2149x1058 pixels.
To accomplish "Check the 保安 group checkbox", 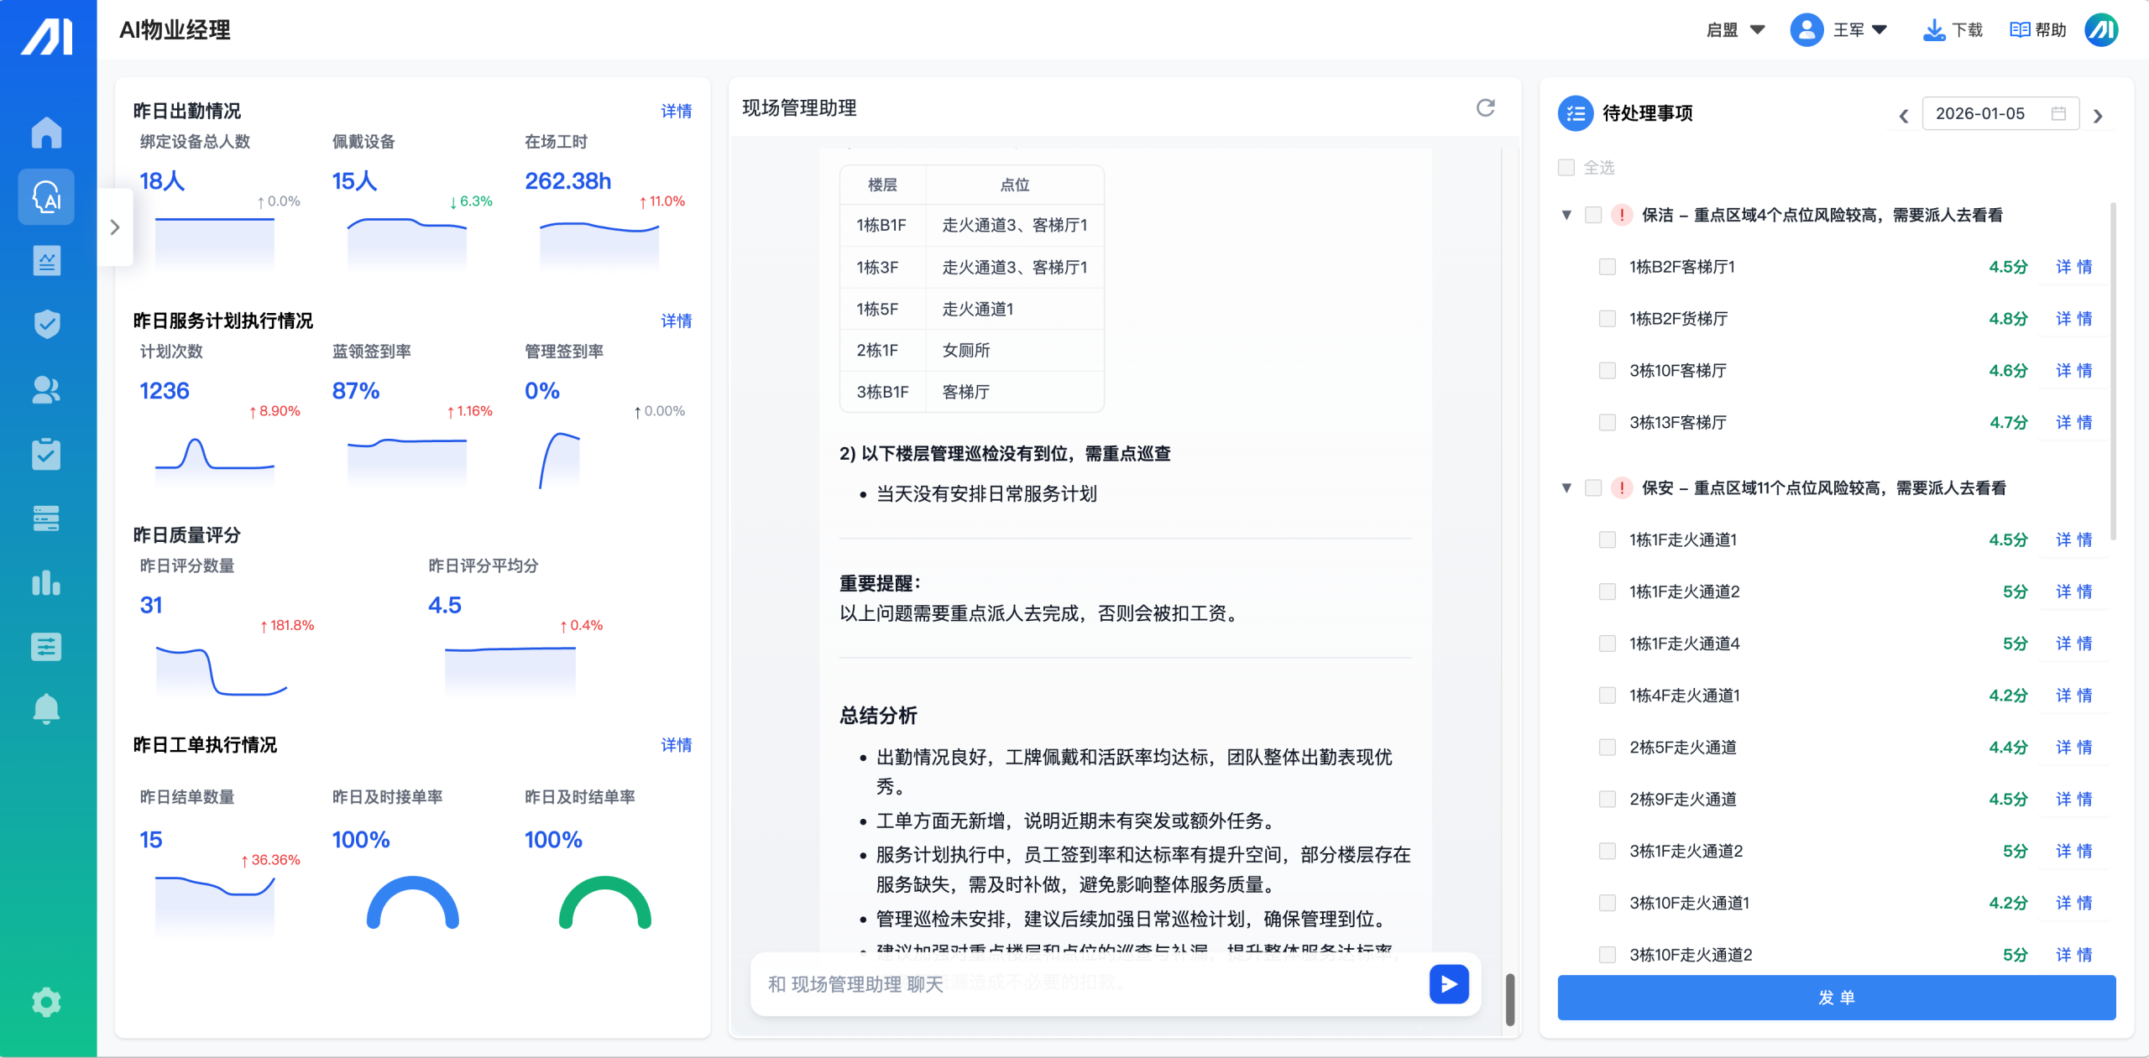I will (1592, 487).
